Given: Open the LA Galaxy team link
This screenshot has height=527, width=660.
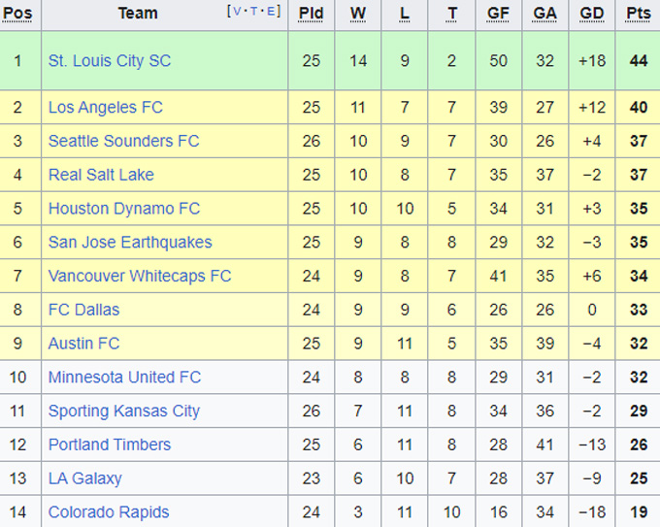Looking at the screenshot, I should (85, 478).
